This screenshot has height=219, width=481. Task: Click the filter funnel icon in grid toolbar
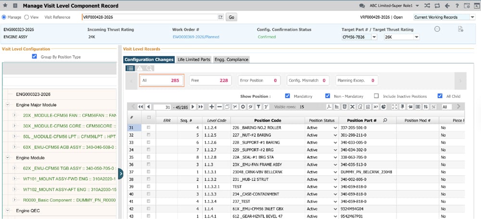pyautogui.click(x=258, y=106)
